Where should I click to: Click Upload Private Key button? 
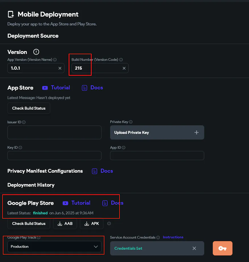pyautogui.click(x=157, y=132)
